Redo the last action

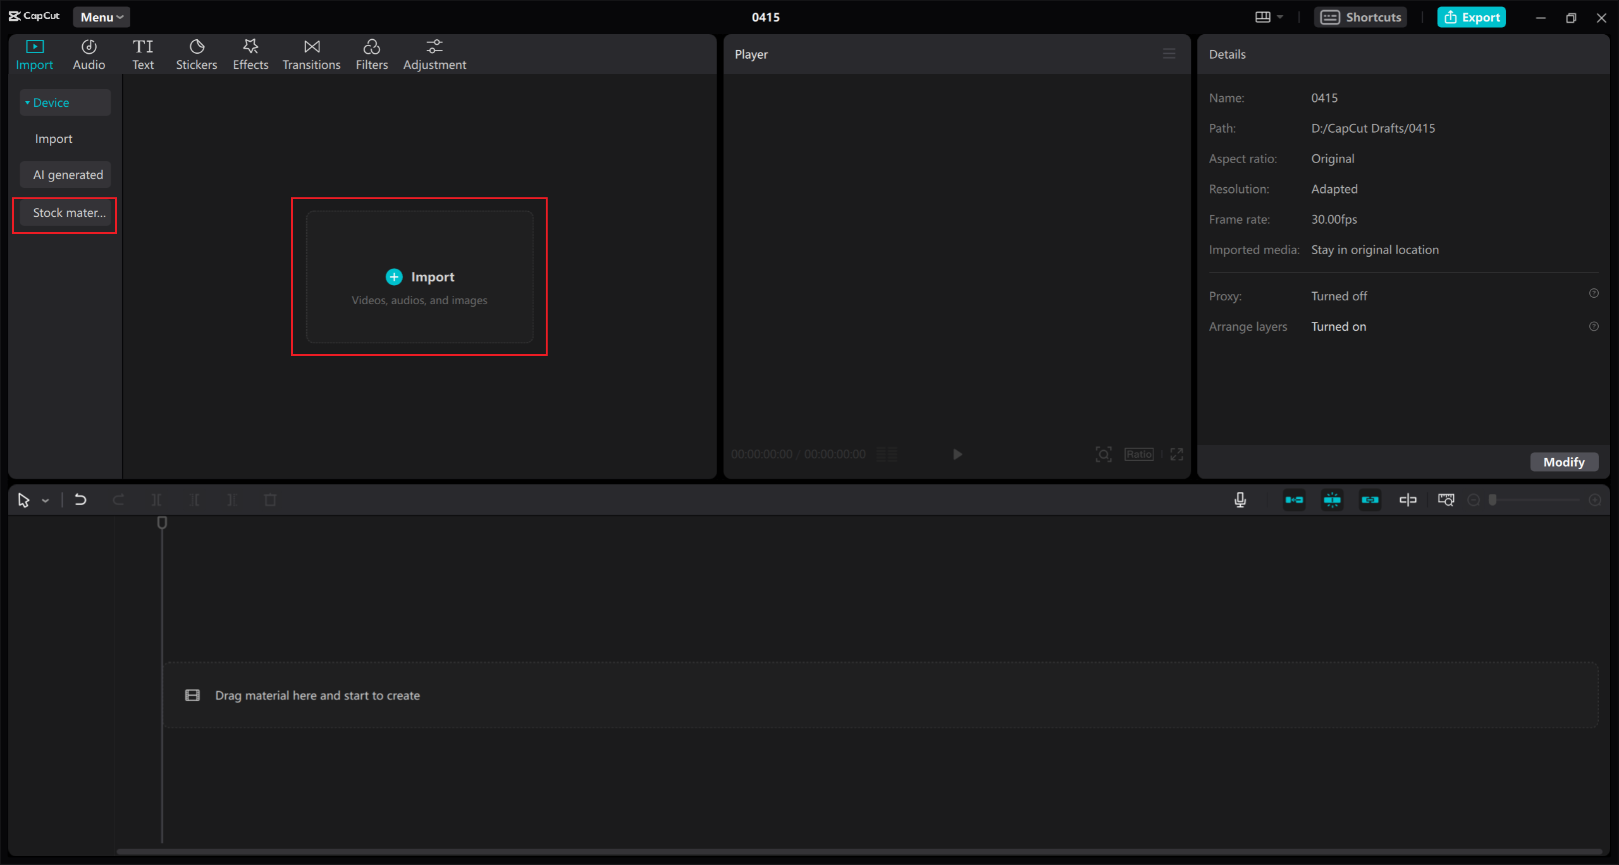(118, 500)
